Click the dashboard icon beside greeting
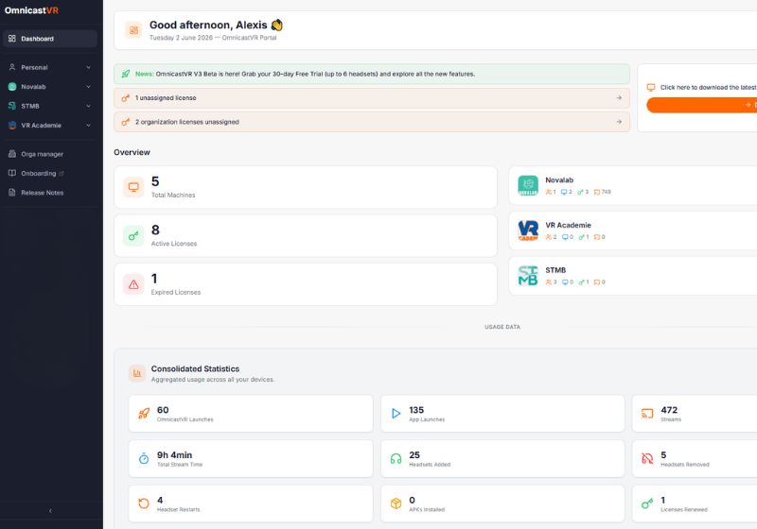 click(133, 30)
